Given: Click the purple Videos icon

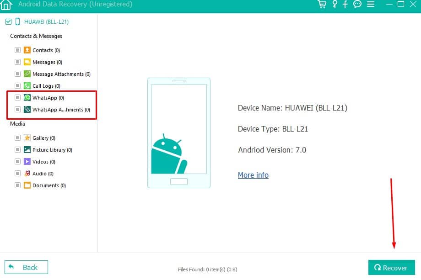Looking at the screenshot, I should pos(27,162).
